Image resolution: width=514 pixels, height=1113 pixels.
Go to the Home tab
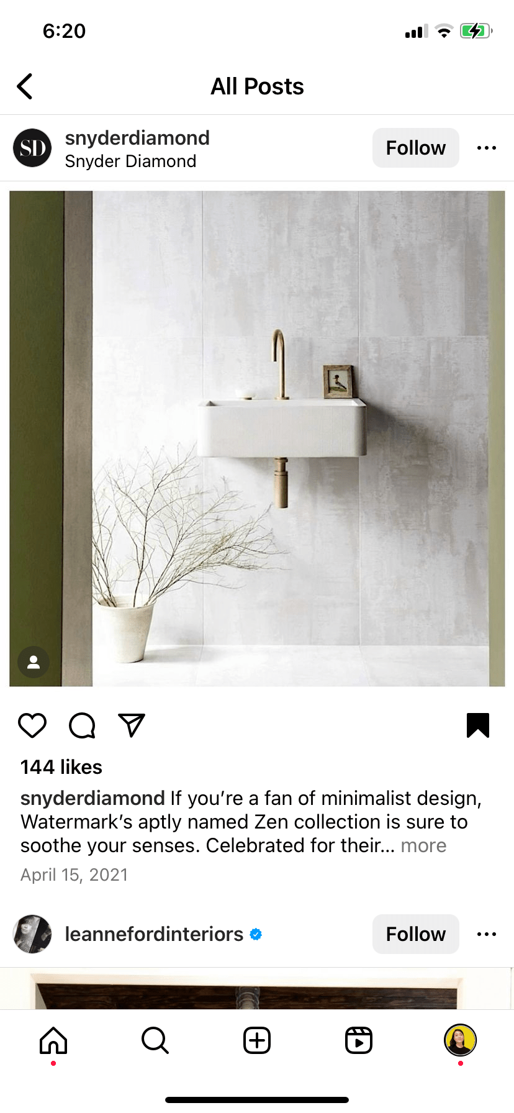(53, 1040)
